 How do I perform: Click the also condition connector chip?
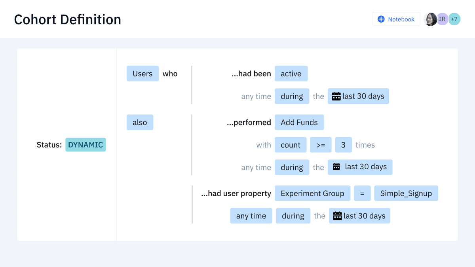click(x=140, y=122)
